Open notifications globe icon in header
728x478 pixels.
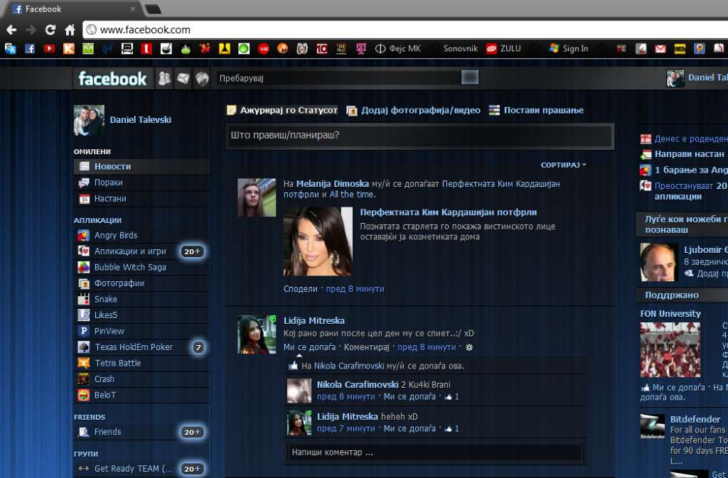[202, 78]
